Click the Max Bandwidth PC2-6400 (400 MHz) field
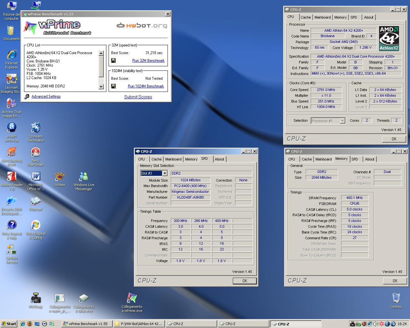 coord(191,186)
